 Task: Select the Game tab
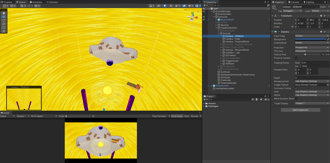[x=5, y=113]
